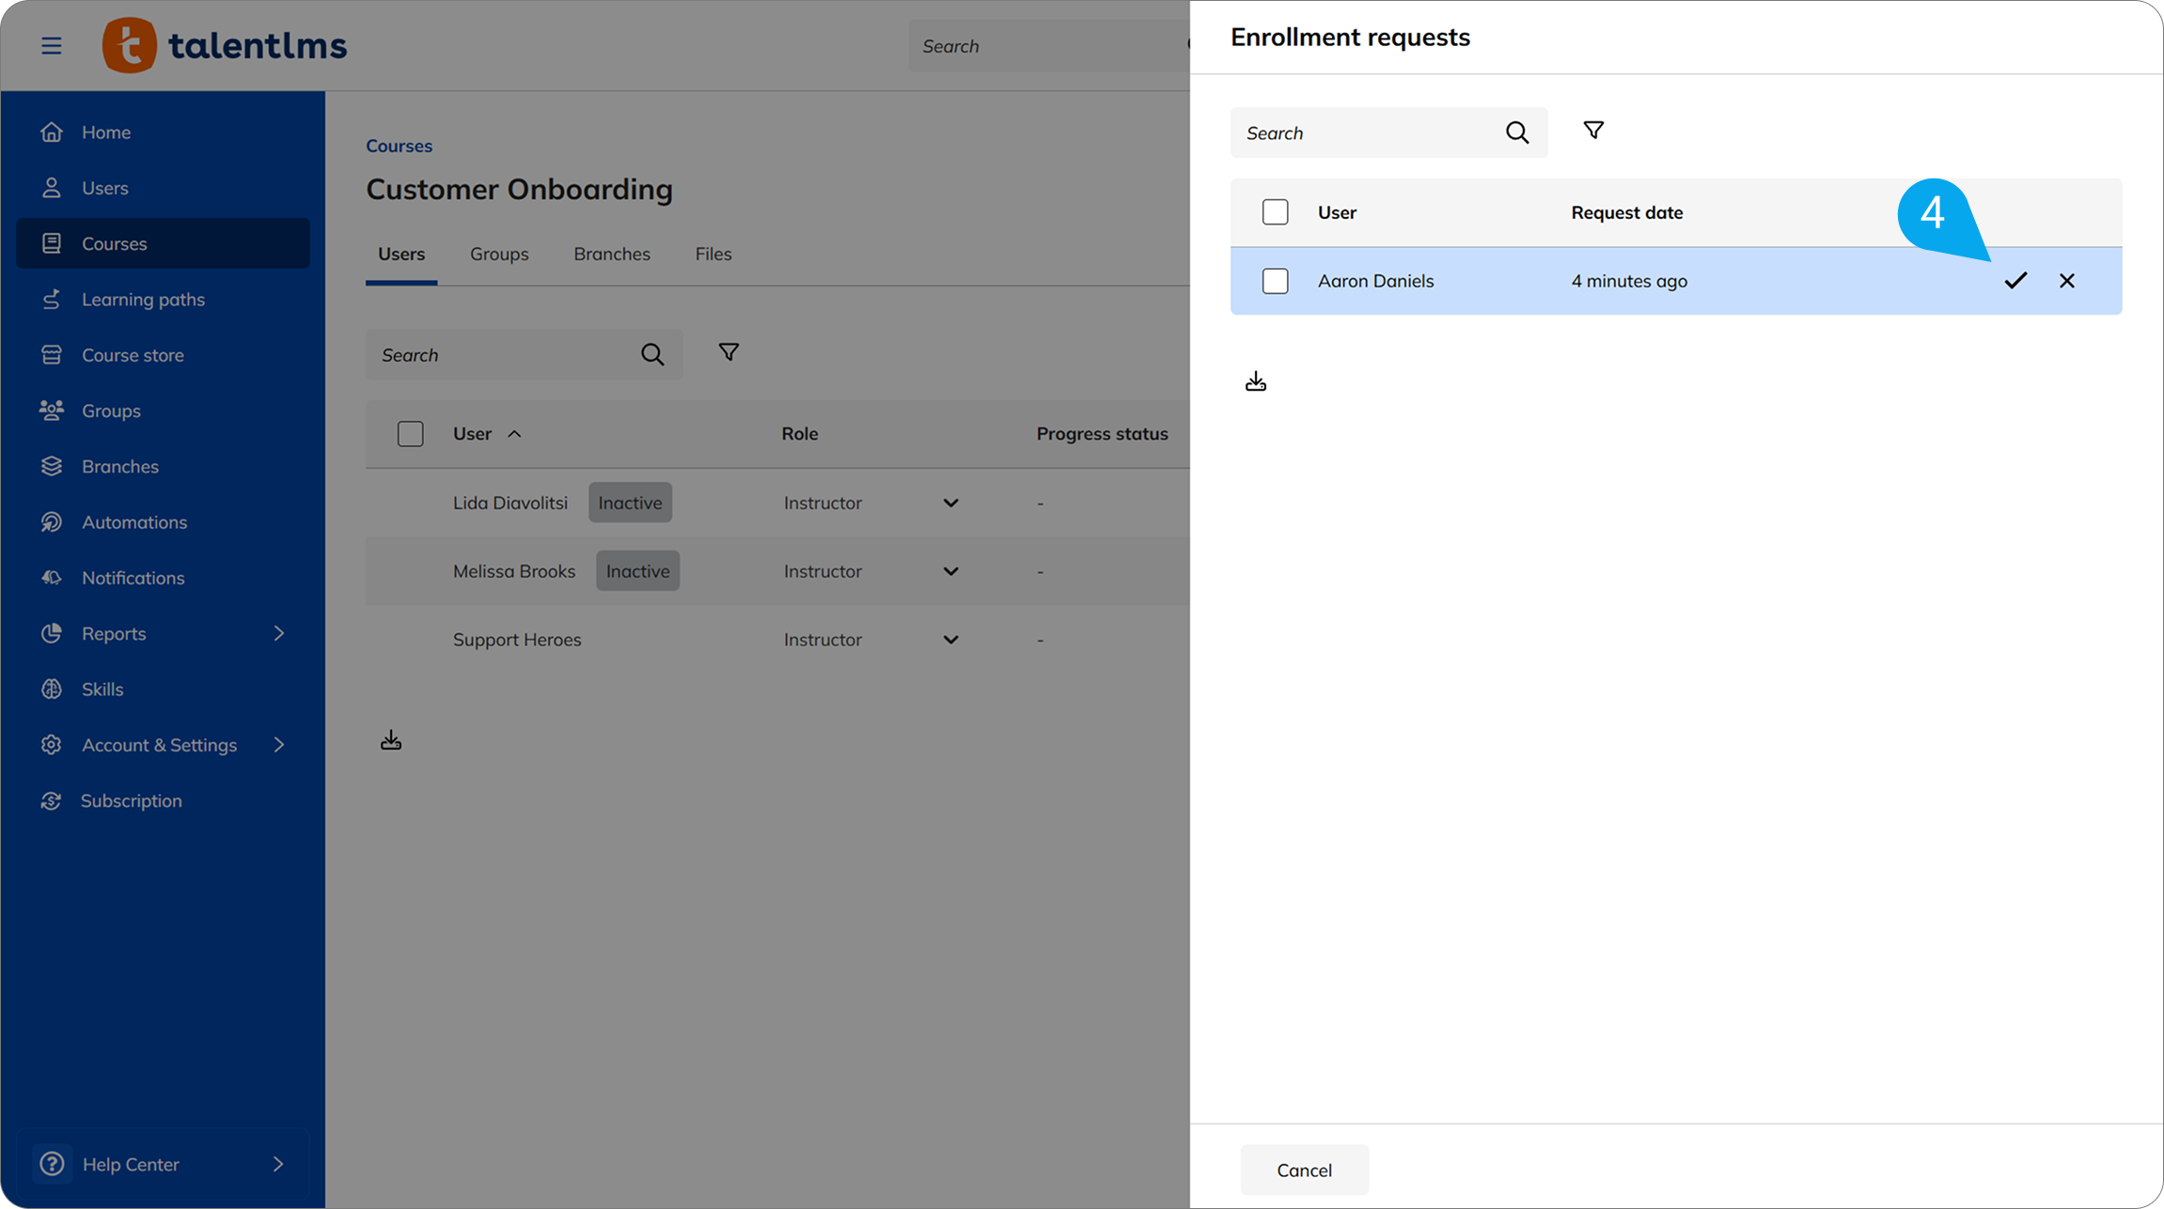The height and width of the screenshot is (1209, 2164).
Task: Open filter icon in course Users tab
Action: [x=728, y=352]
